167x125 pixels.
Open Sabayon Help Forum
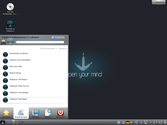[x=19, y=86]
